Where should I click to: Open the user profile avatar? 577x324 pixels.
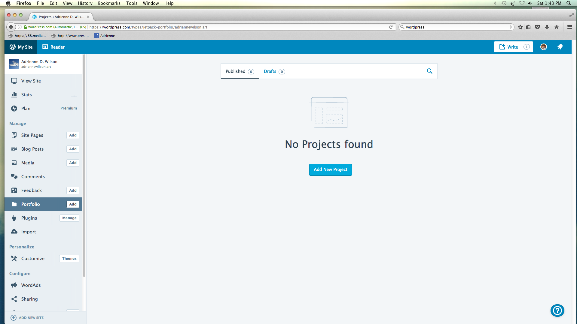click(x=543, y=47)
